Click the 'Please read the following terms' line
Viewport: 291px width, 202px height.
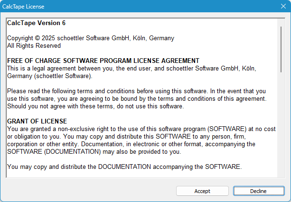point(136,91)
